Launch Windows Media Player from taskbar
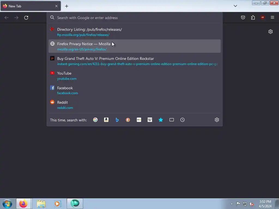The height and width of the screenshot is (209, 279). click(x=57, y=204)
